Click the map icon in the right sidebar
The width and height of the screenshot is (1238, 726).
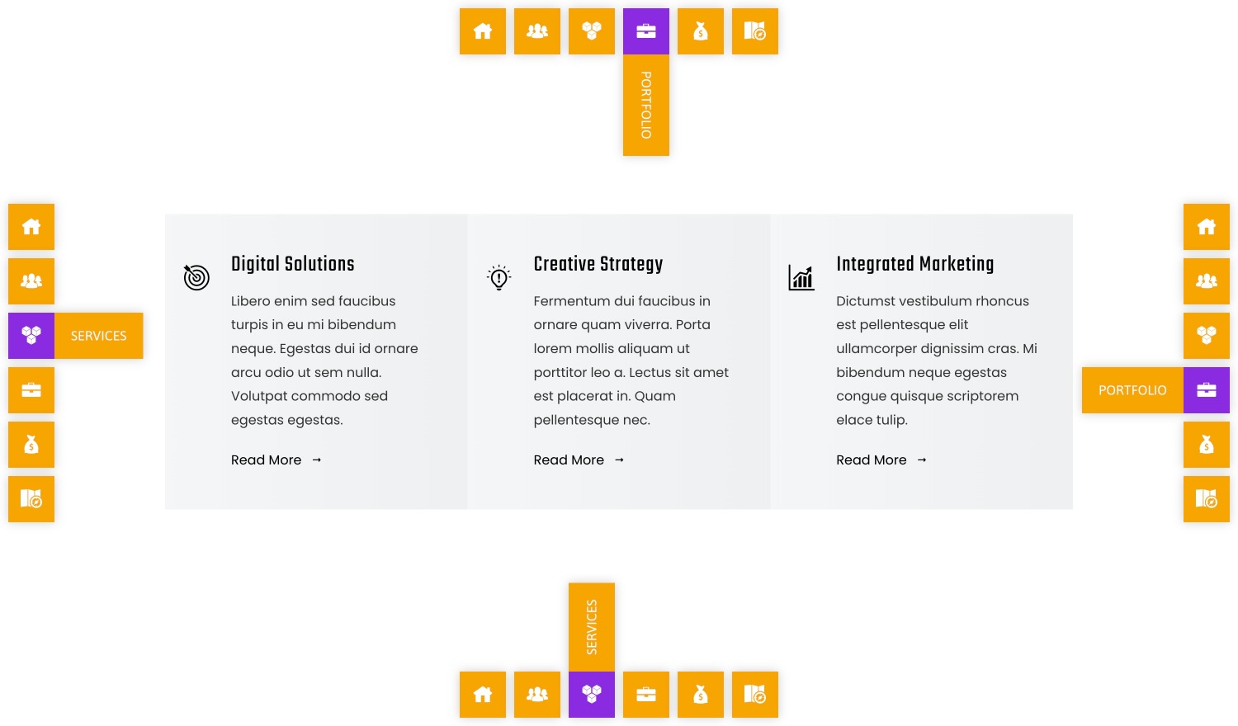[1206, 498]
